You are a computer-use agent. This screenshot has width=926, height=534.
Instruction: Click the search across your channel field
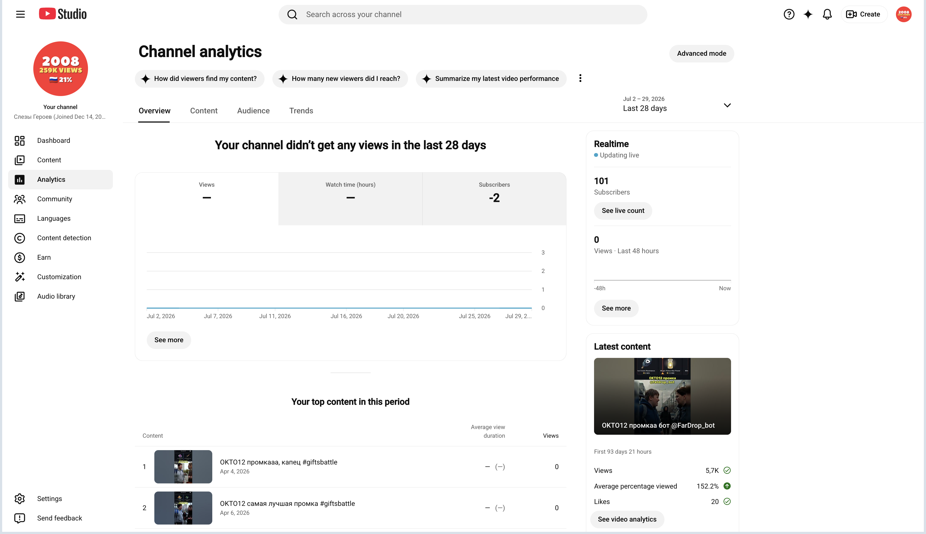click(462, 14)
